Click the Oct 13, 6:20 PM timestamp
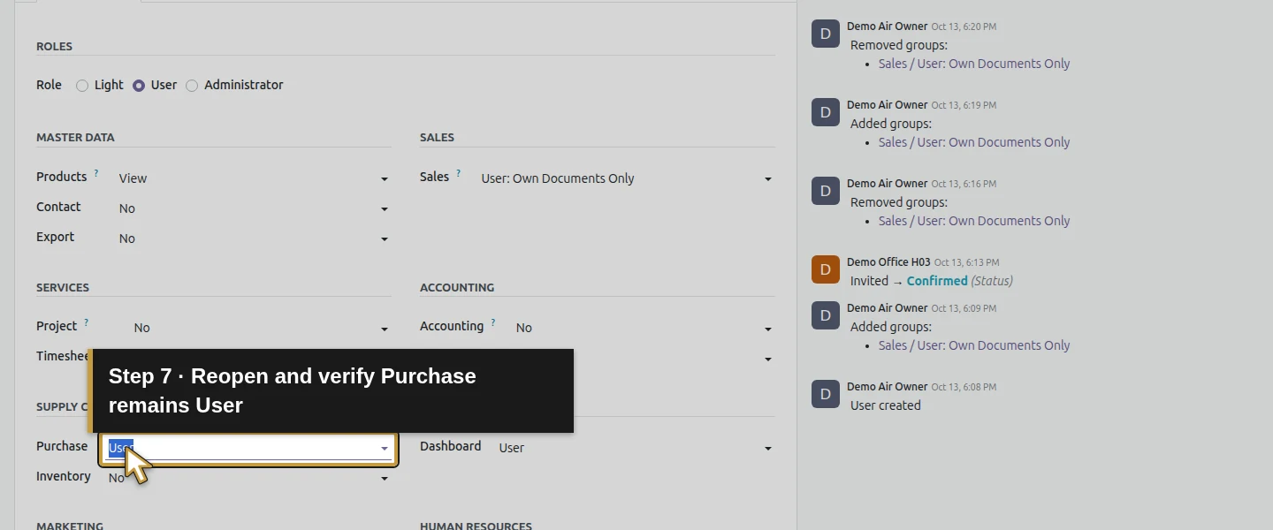Image resolution: width=1273 pixels, height=530 pixels. point(964,27)
